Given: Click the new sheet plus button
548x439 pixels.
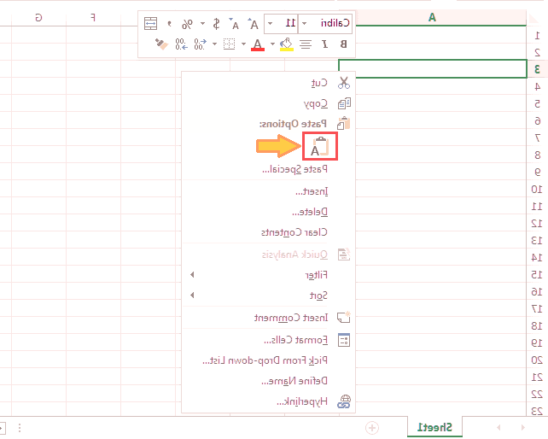Looking at the screenshot, I should (x=371, y=426).
